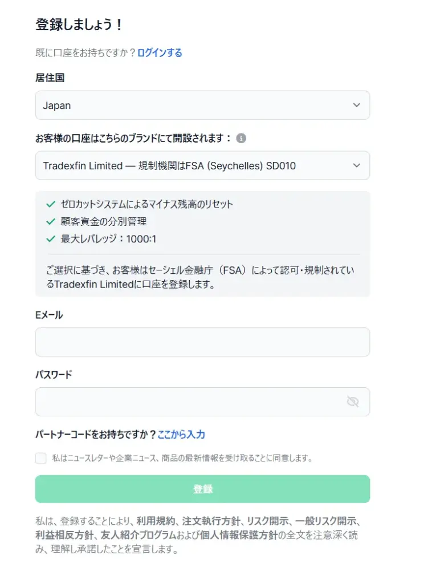Open the 居住国 dropdown showing Japan

click(x=202, y=105)
